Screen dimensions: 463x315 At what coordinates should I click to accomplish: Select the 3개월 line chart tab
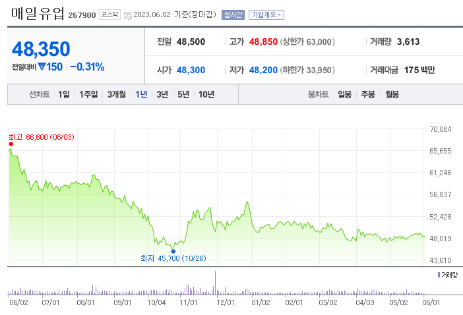pyautogui.click(x=116, y=94)
